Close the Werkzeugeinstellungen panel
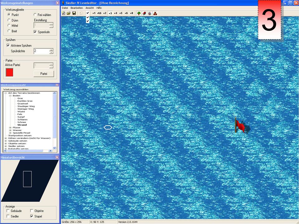This screenshot has height=224, width=299. 57,3
